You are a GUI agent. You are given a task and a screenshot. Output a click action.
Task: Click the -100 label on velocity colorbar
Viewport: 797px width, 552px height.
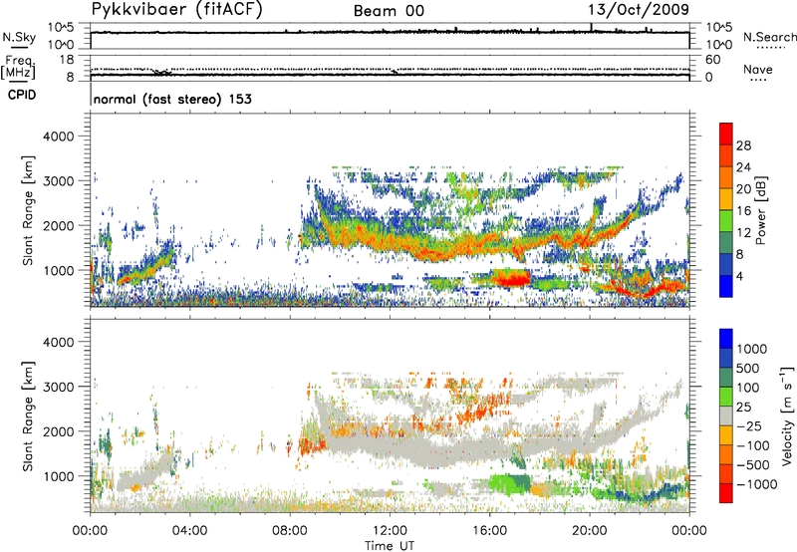click(752, 445)
